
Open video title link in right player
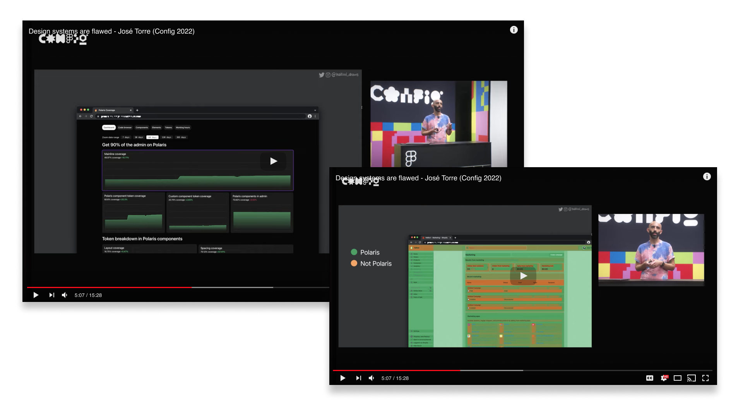pos(418,178)
